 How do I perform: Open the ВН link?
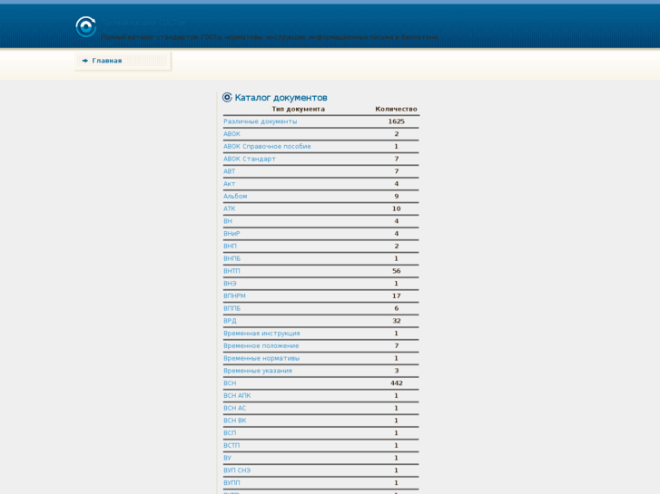pos(228,221)
